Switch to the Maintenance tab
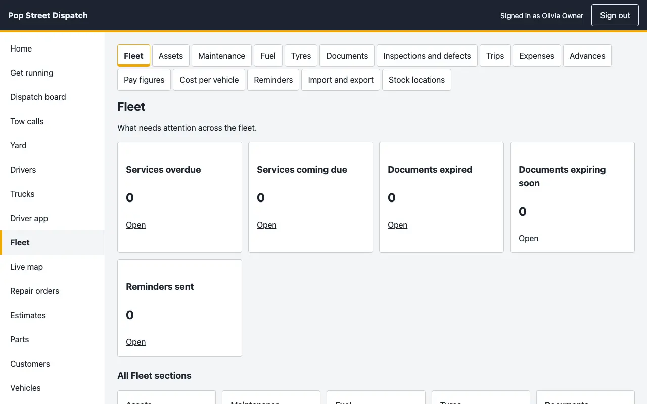 click(221, 56)
